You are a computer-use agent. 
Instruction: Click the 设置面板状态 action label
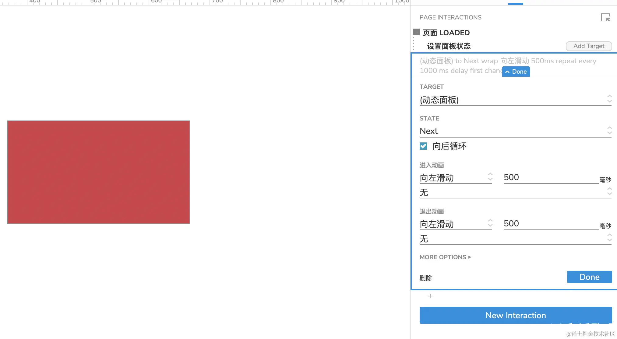click(x=449, y=46)
